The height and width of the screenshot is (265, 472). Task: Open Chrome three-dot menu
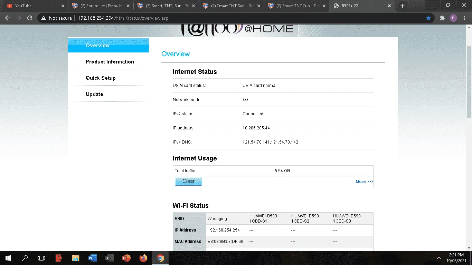click(464, 18)
